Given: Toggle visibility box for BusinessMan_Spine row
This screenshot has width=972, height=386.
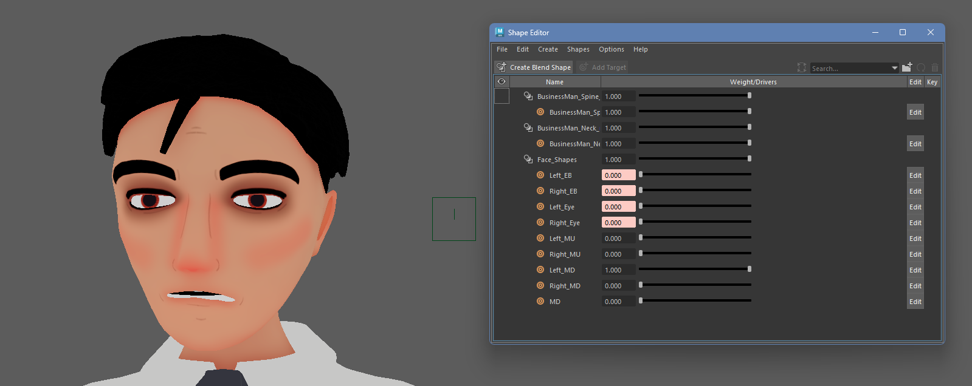Looking at the screenshot, I should [502, 96].
